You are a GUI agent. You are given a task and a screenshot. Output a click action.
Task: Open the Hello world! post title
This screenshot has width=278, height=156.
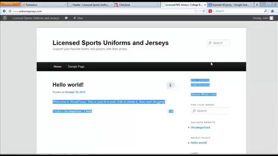point(68,85)
